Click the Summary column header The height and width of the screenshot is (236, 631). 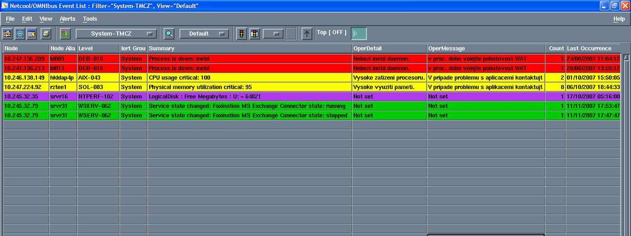tap(250, 49)
